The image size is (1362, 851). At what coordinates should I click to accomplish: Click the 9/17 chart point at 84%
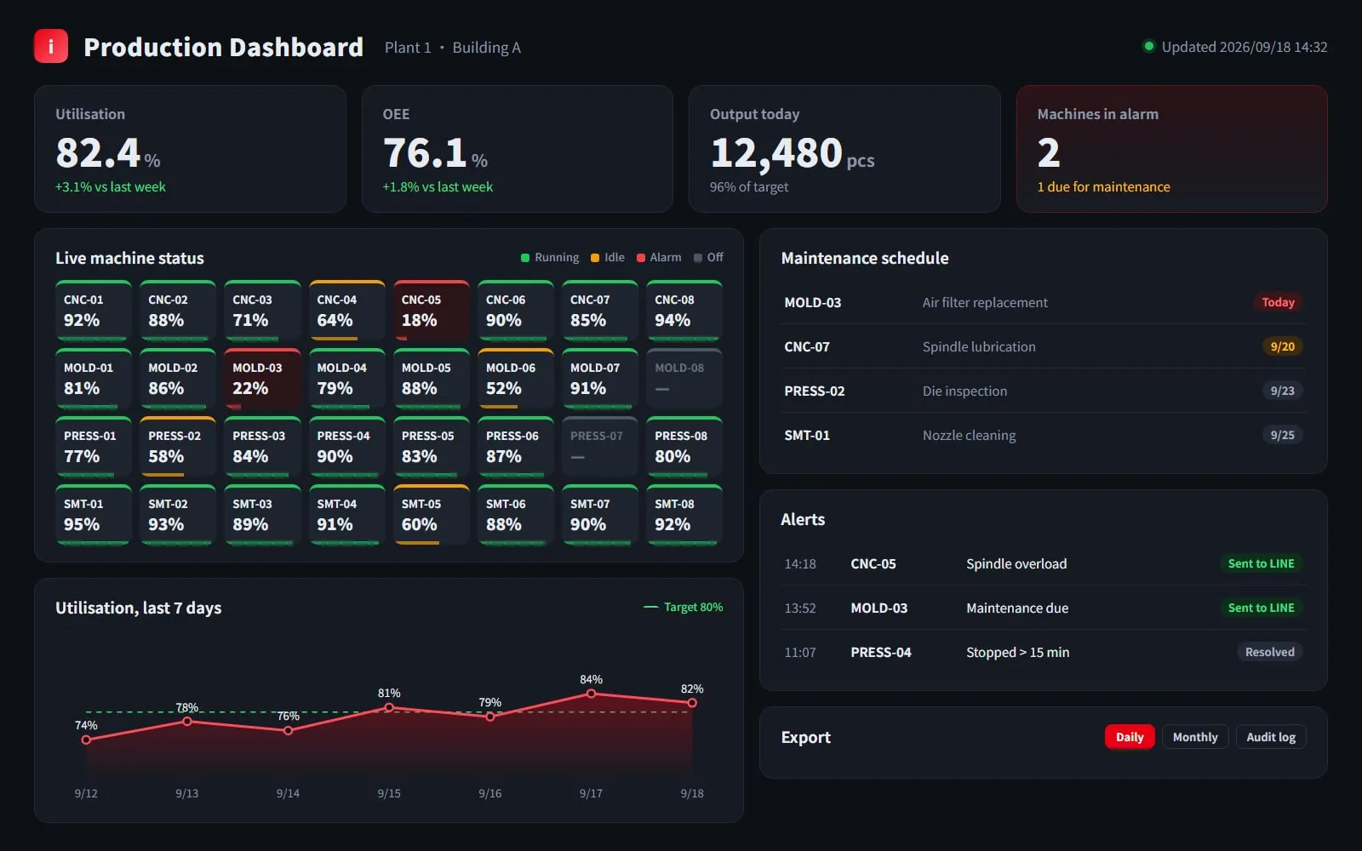point(591,694)
